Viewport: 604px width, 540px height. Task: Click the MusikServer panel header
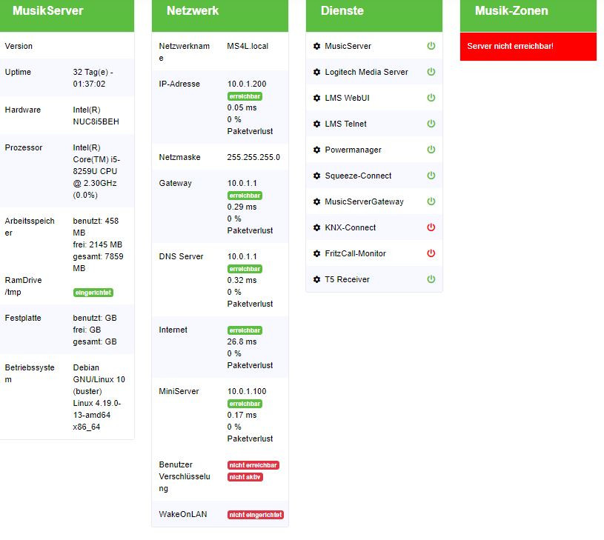pyautogui.click(x=67, y=16)
